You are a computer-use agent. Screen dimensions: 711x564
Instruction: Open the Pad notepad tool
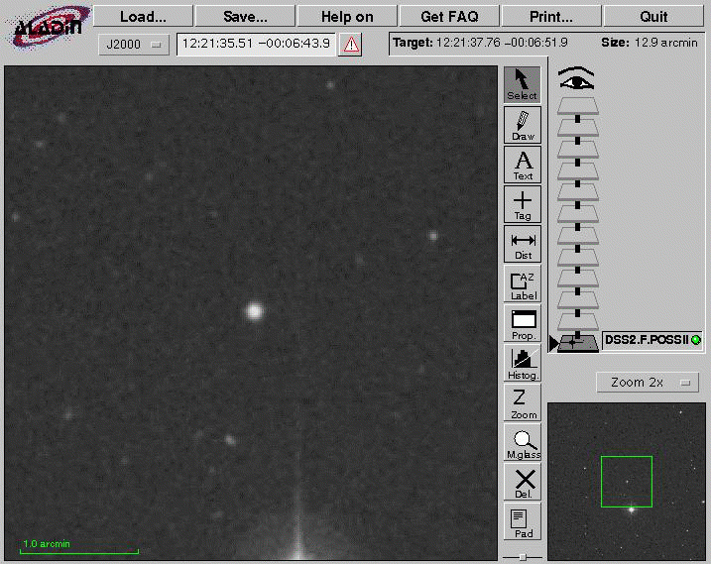(522, 521)
